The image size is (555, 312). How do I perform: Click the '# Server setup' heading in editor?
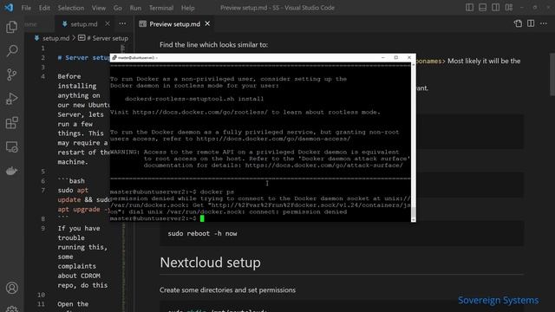(84, 58)
